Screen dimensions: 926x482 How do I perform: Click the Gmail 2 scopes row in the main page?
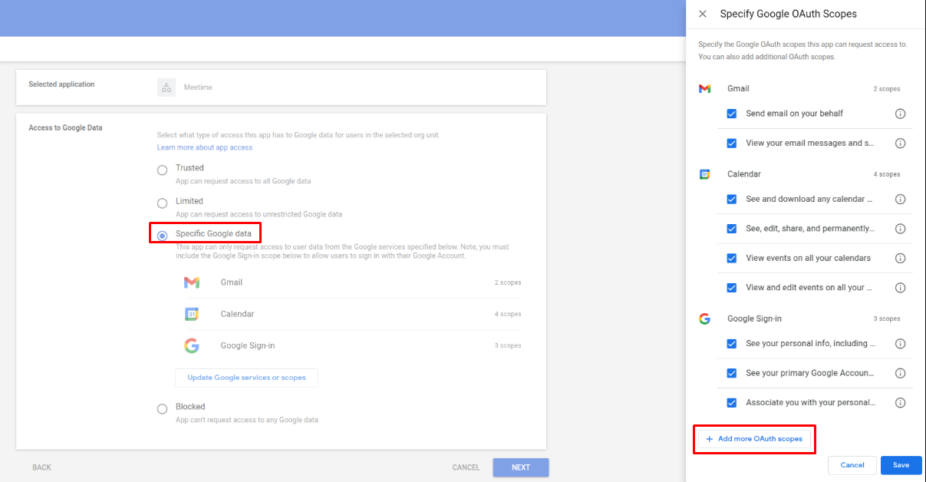(353, 282)
